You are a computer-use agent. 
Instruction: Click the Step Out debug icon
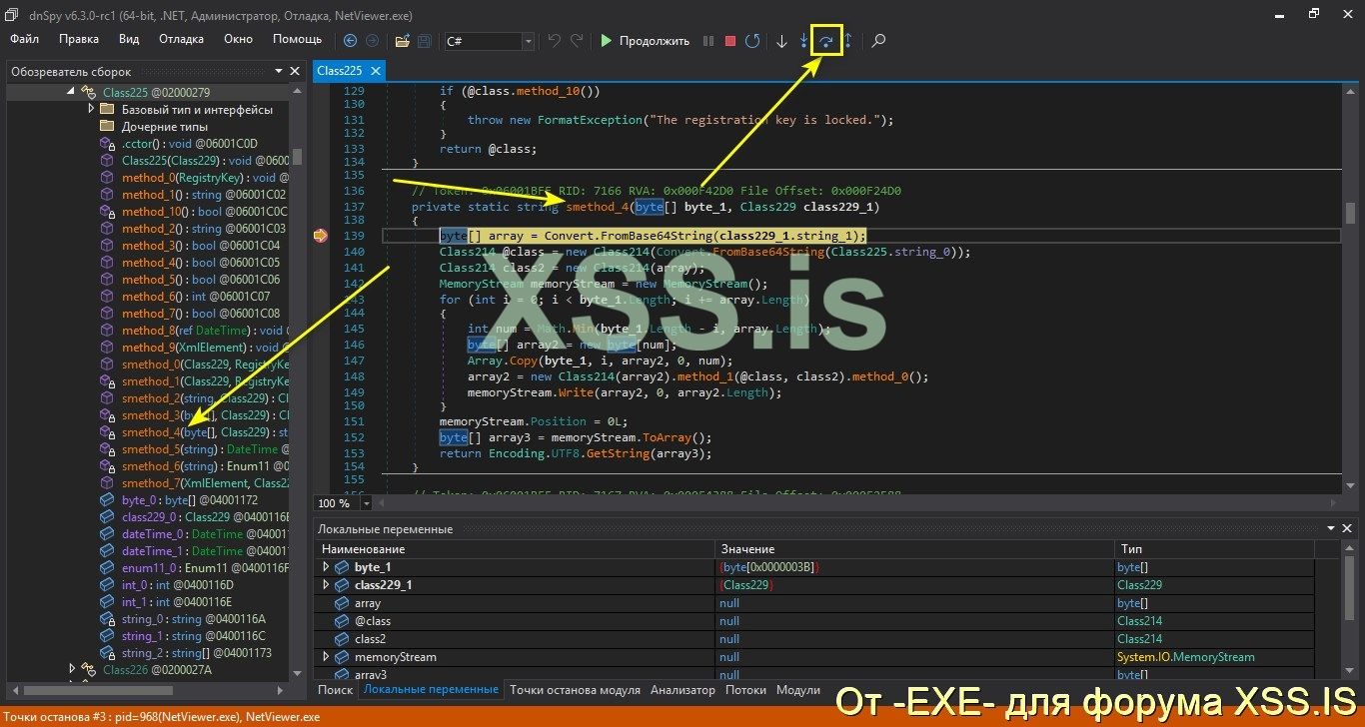pyautogui.click(x=848, y=41)
